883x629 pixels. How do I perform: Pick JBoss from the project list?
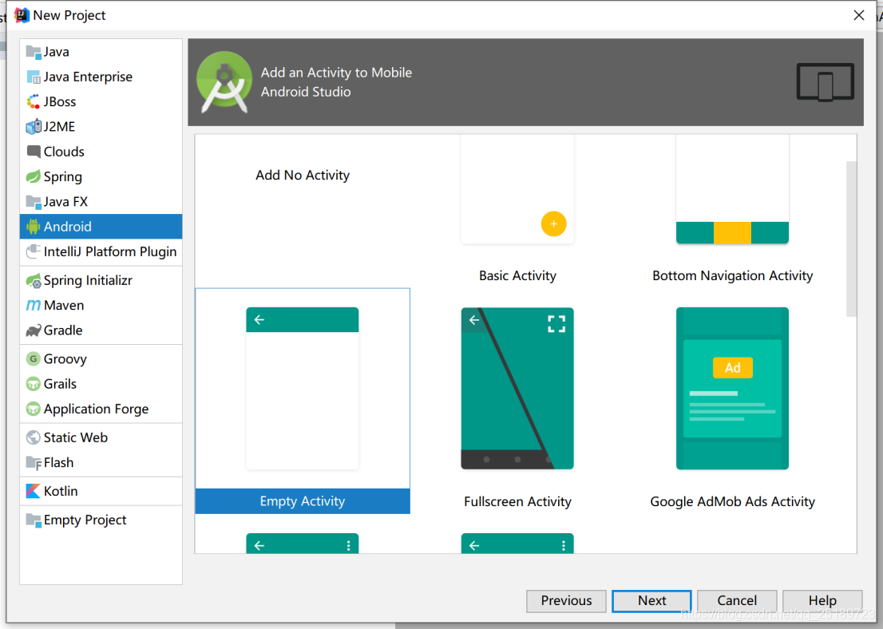point(101,102)
